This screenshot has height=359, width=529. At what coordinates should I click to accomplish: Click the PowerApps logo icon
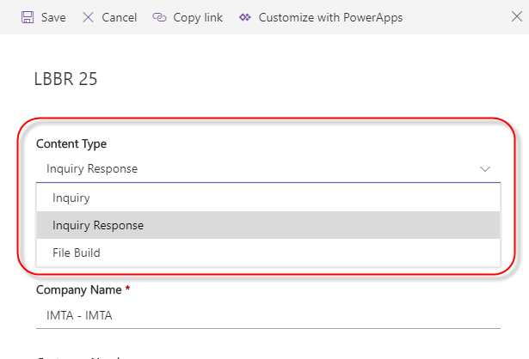pyautogui.click(x=245, y=17)
